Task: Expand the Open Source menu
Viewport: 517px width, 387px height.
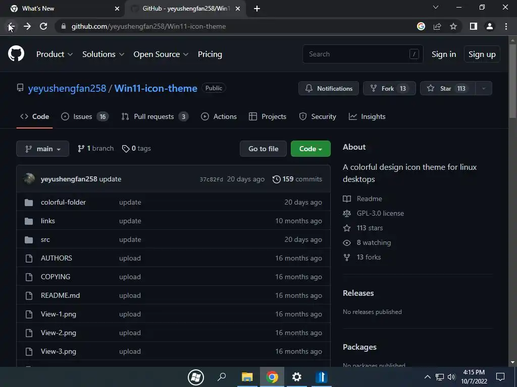Action: tap(161, 54)
